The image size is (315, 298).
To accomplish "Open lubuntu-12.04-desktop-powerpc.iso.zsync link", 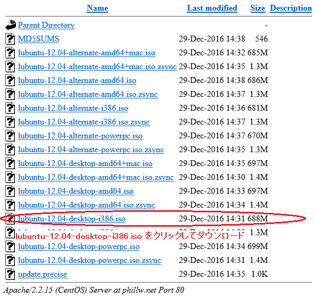I will point(89,260).
